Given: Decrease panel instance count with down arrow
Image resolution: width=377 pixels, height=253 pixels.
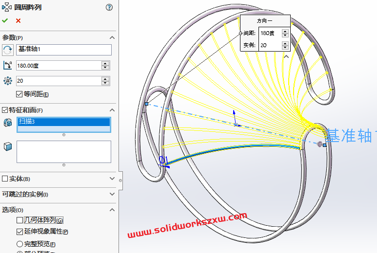Looking at the screenshot, I should click(105, 83).
